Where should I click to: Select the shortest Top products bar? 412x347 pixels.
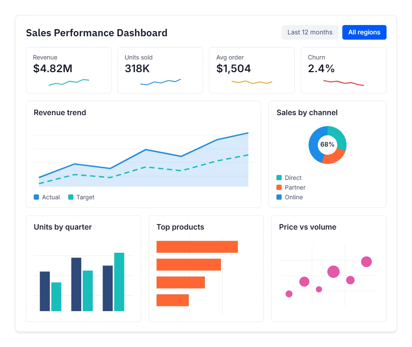click(173, 300)
